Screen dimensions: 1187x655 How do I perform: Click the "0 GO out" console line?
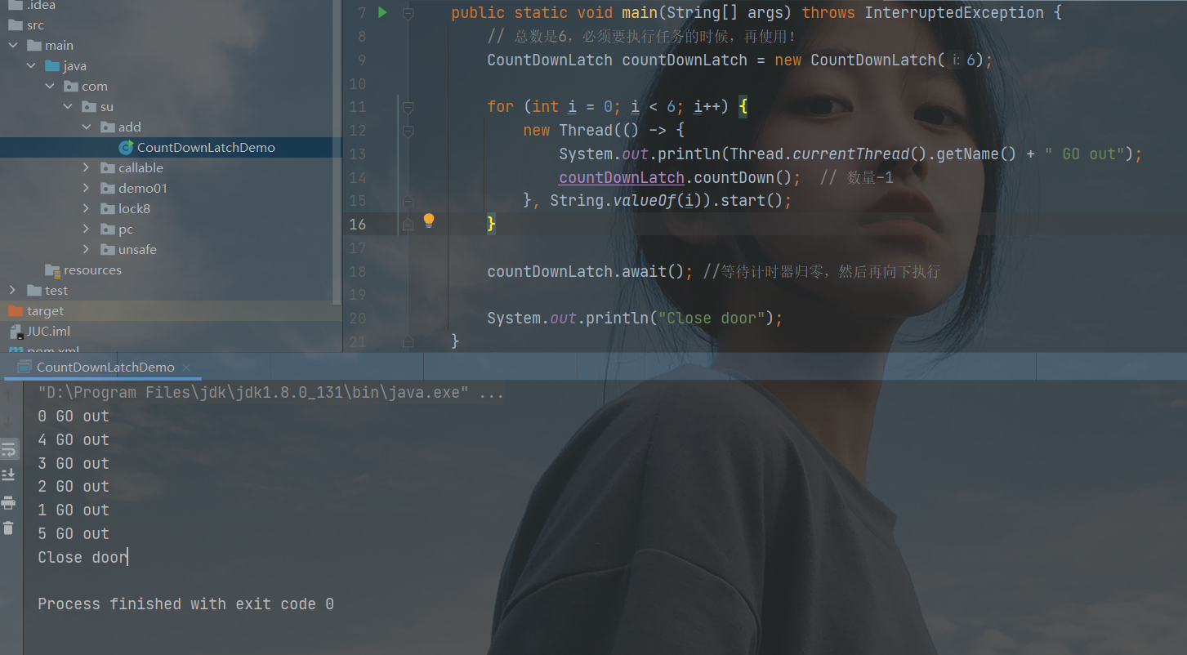point(74,417)
